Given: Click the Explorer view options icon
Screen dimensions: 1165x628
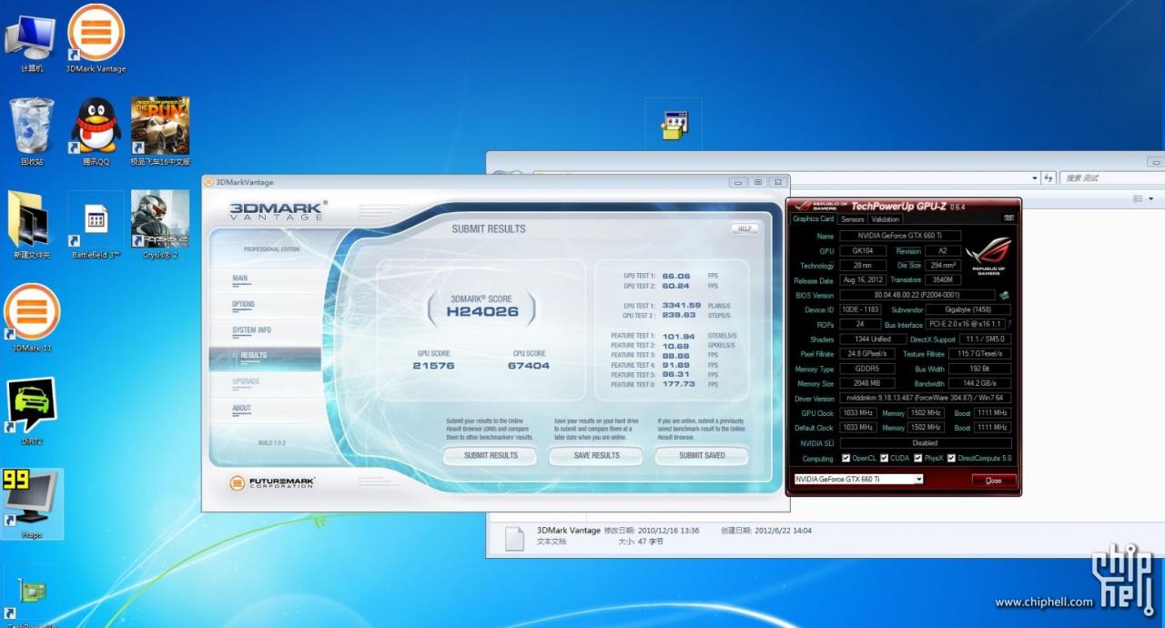Looking at the screenshot, I should 1137,198.
